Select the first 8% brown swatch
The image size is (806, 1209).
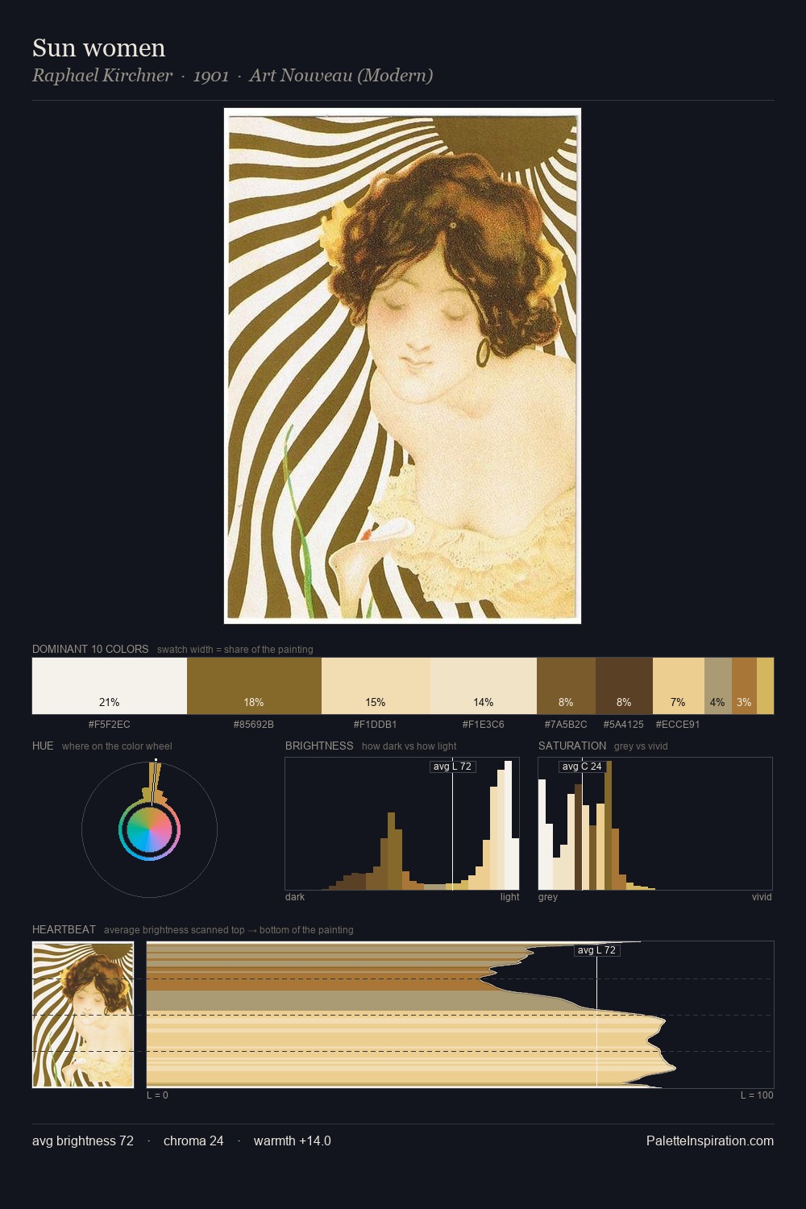(x=566, y=686)
